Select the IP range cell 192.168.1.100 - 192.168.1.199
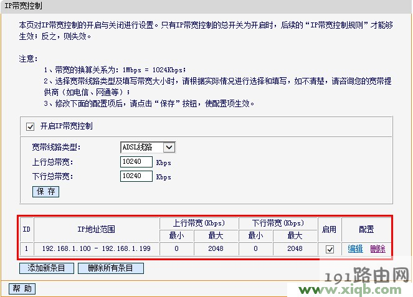 [97, 248]
